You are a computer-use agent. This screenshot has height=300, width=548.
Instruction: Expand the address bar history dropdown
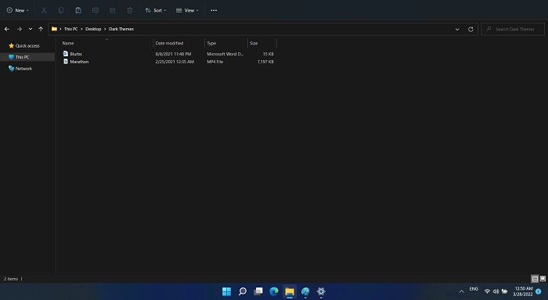tap(457, 30)
